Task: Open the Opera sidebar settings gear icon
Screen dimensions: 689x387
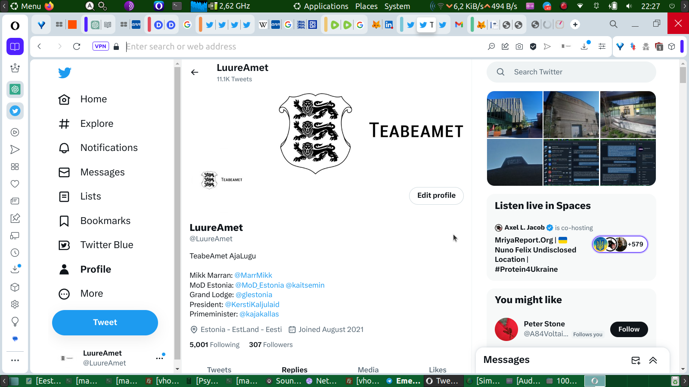Action: (15, 304)
